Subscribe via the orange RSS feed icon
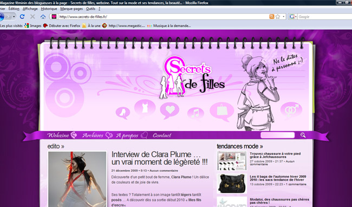Screen dimensions: 352x207 coord(272,17)
